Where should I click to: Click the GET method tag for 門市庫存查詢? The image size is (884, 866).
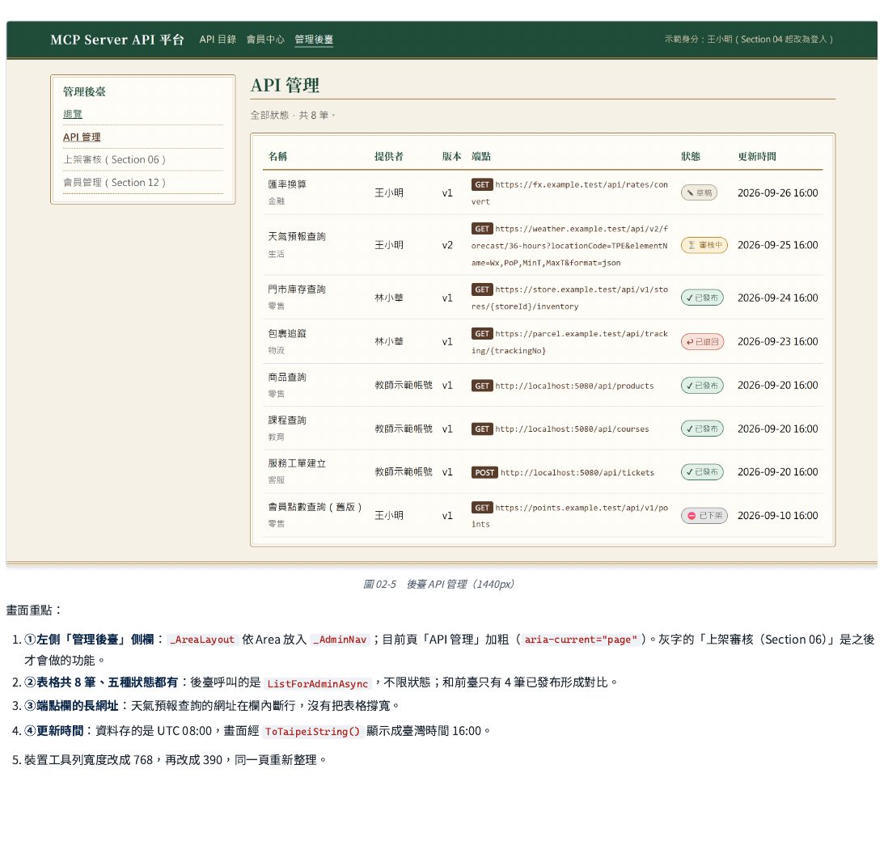[482, 289]
